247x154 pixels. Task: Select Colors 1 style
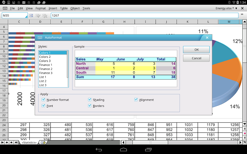click(x=53, y=53)
